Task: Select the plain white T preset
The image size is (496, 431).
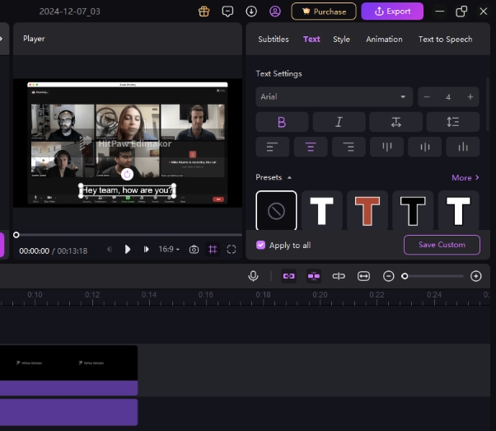Action: click(321, 210)
